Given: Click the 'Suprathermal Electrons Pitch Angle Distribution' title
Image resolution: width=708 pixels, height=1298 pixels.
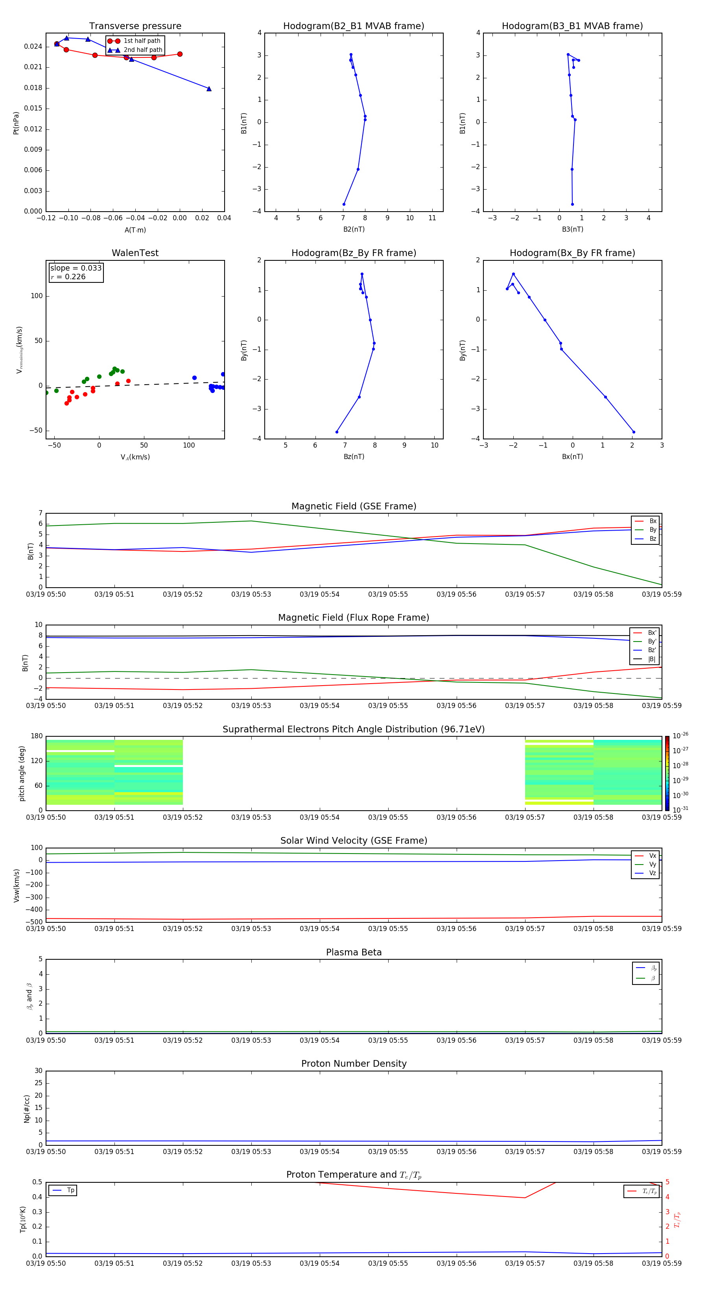Looking at the screenshot, I should (x=354, y=729).
